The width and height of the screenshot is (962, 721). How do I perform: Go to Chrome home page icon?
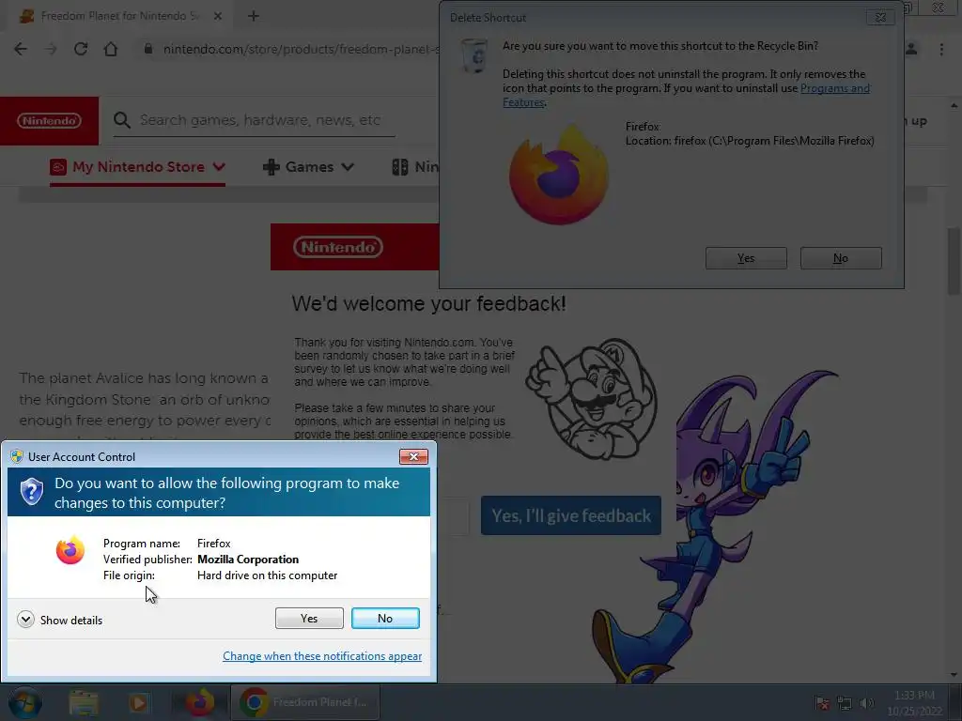click(x=111, y=49)
